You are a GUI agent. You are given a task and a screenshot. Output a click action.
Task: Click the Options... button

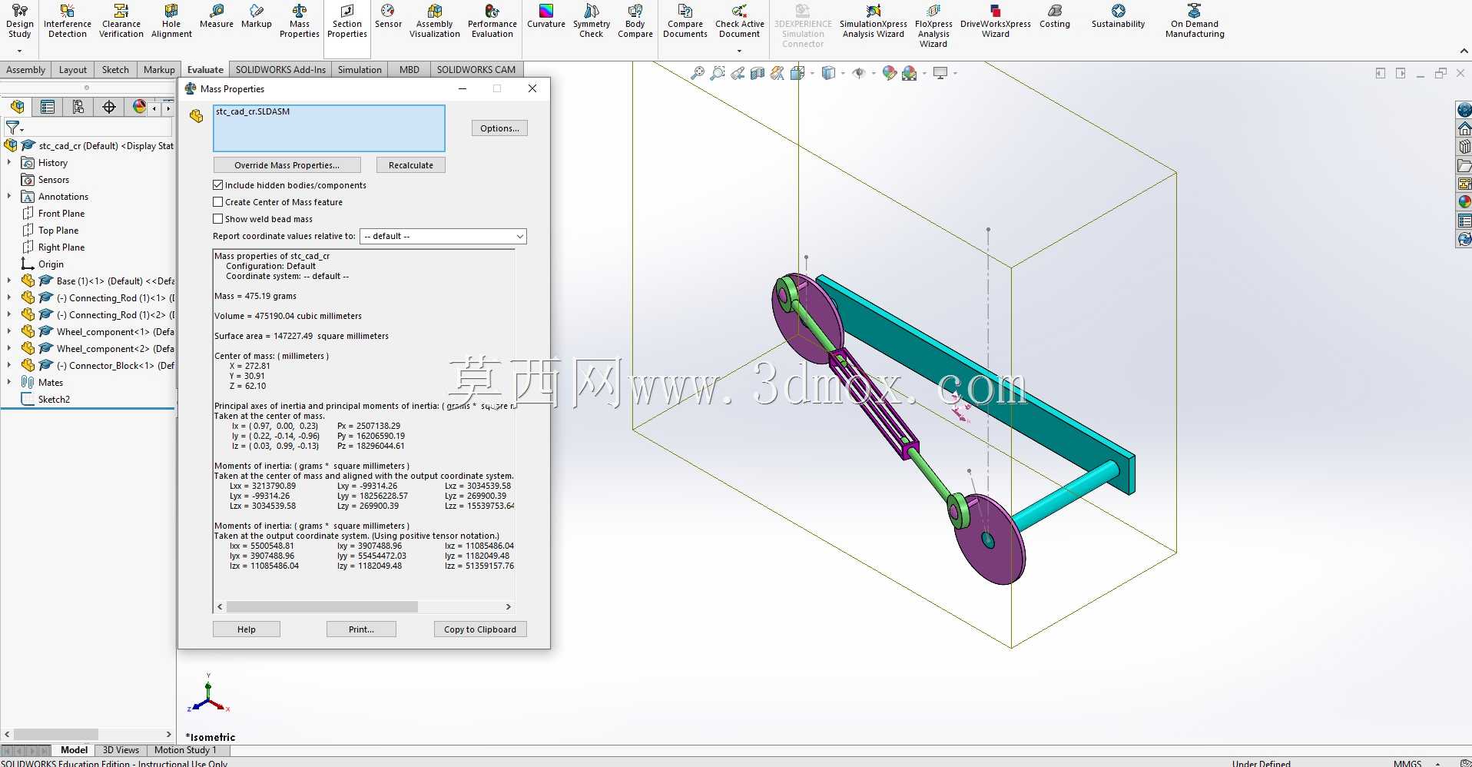click(x=499, y=128)
